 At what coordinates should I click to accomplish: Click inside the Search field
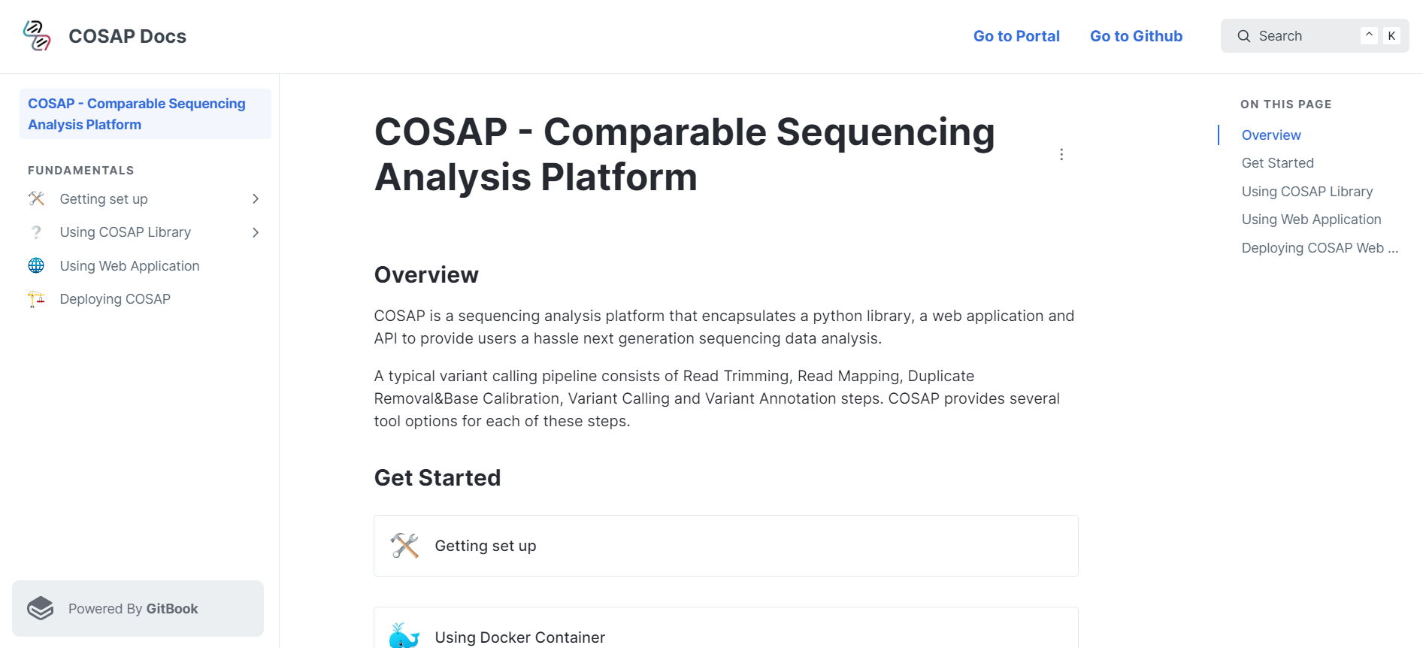click(x=1314, y=36)
